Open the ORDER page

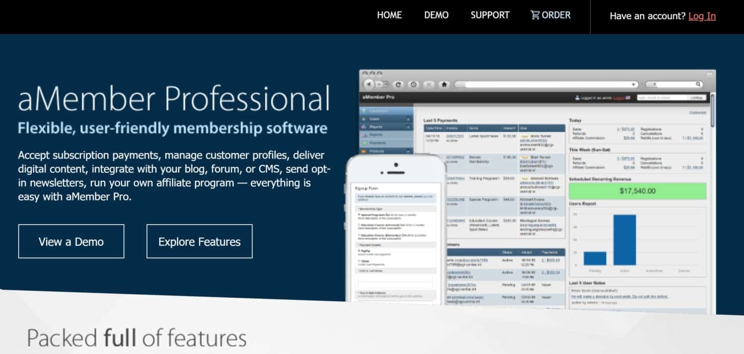[556, 15]
